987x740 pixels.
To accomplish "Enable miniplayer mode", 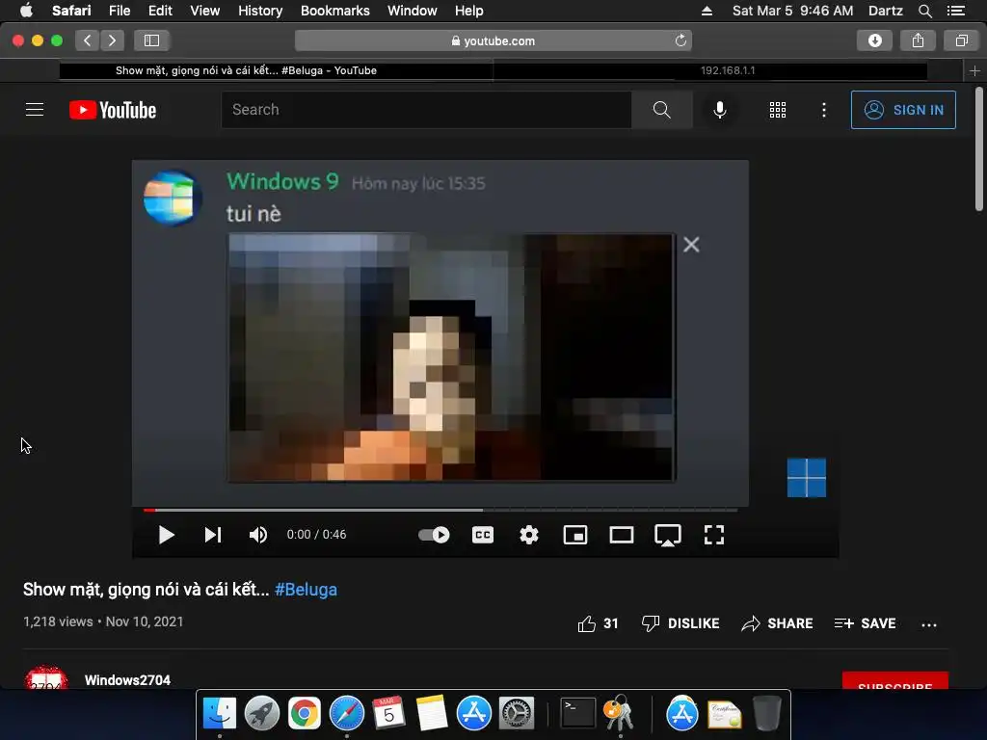I will point(575,535).
